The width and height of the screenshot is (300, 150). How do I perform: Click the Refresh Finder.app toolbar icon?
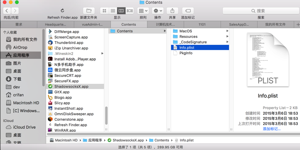62,10
